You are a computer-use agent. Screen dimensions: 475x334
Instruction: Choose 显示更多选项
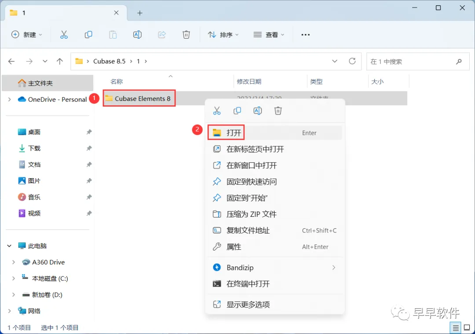click(275, 305)
